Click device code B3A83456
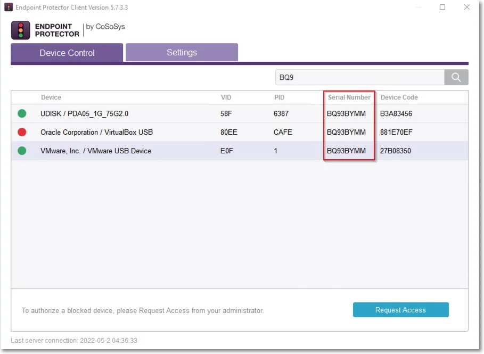484x354 pixels. [396, 113]
